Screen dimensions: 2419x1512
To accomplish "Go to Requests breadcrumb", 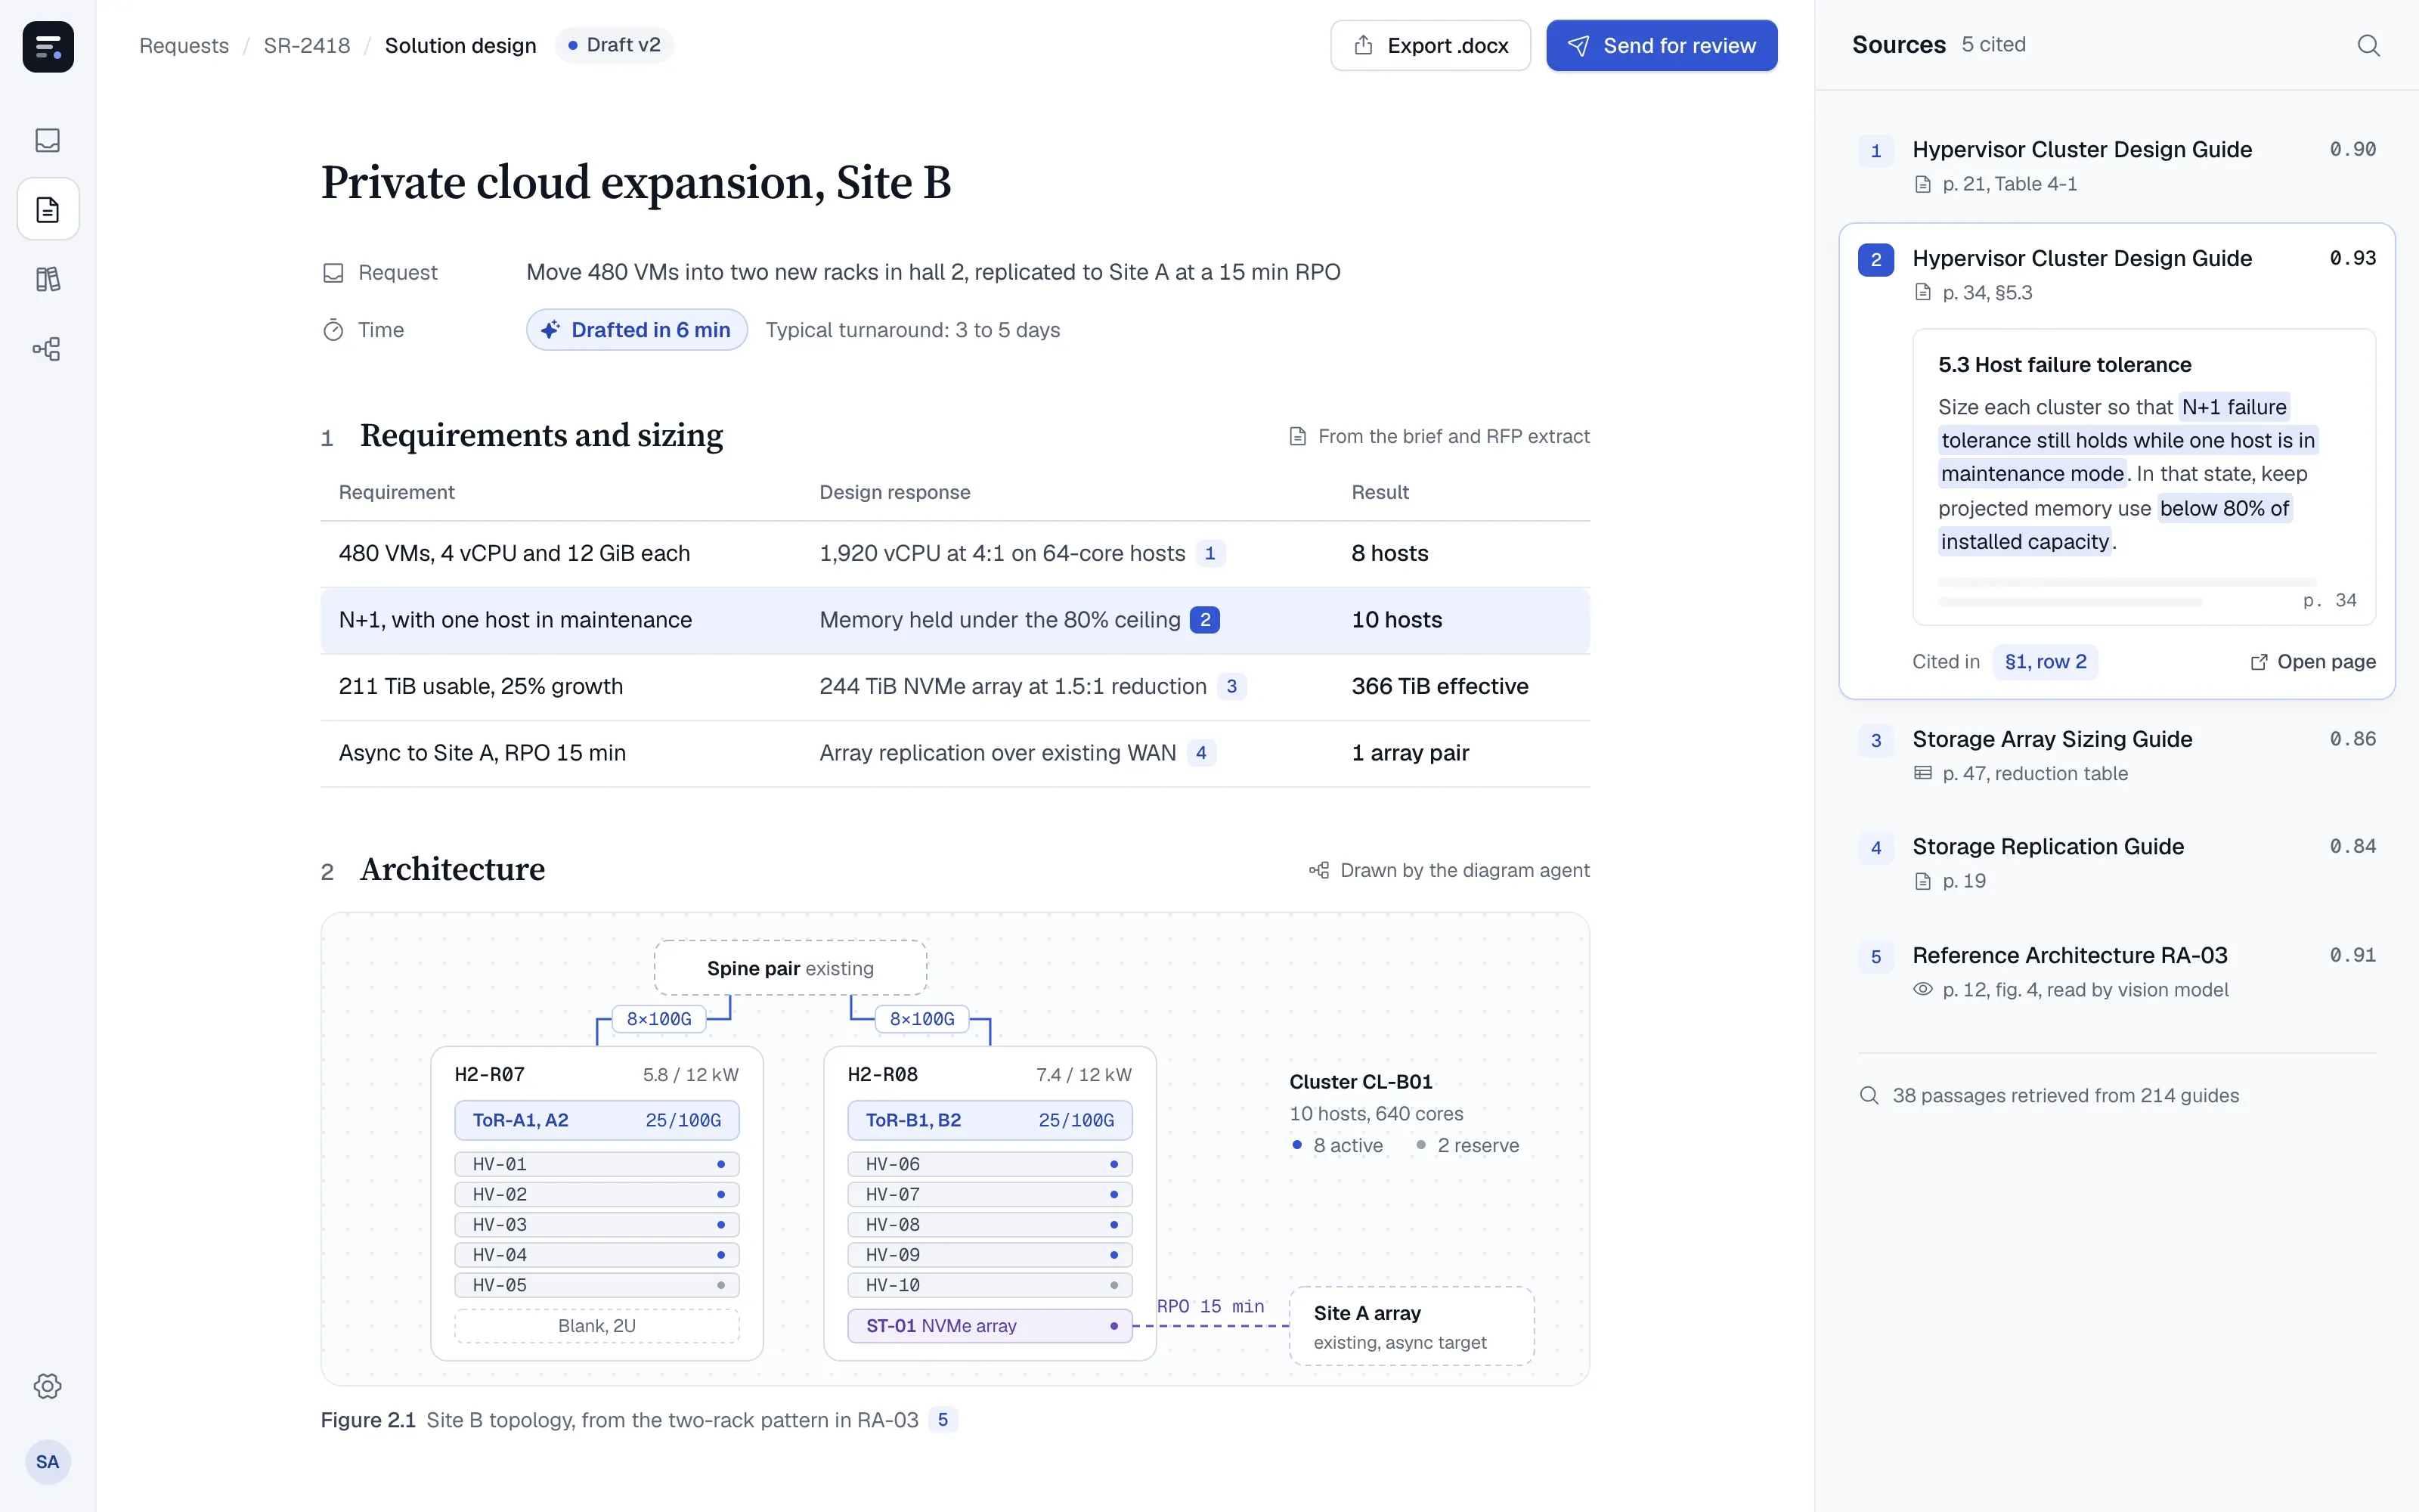I will [x=184, y=45].
